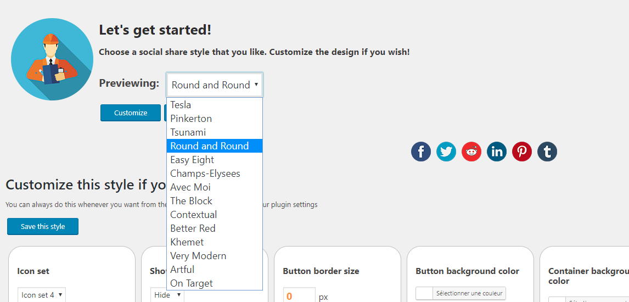The height and width of the screenshot is (302, 629).
Task: Click the Reddit share icon
Action: click(471, 152)
